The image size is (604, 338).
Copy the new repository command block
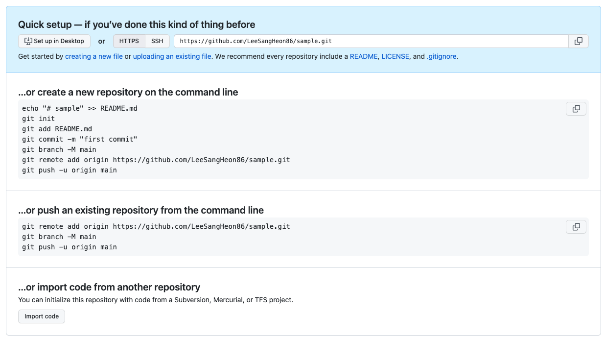coord(576,109)
